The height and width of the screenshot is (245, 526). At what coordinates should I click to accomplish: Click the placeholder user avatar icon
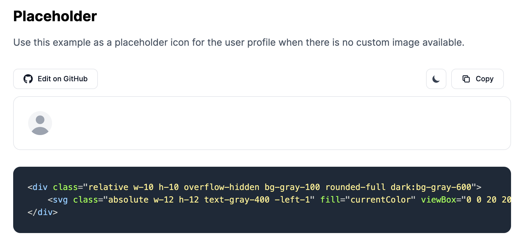pyautogui.click(x=40, y=123)
